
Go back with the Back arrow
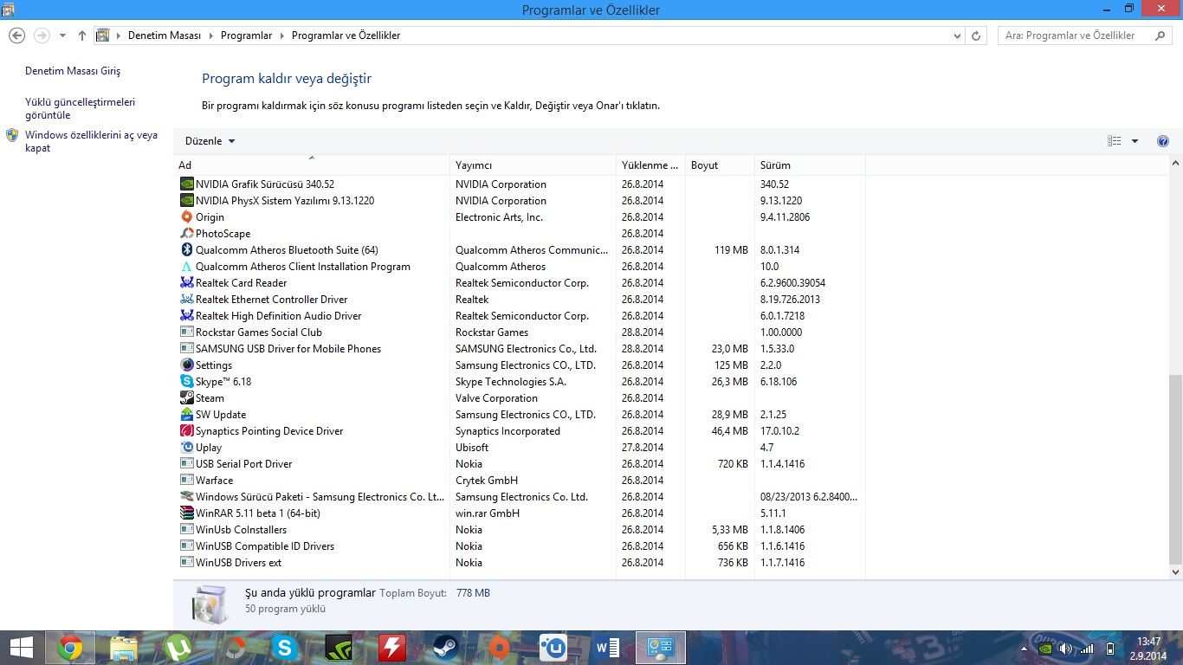click(x=16, y=36)
